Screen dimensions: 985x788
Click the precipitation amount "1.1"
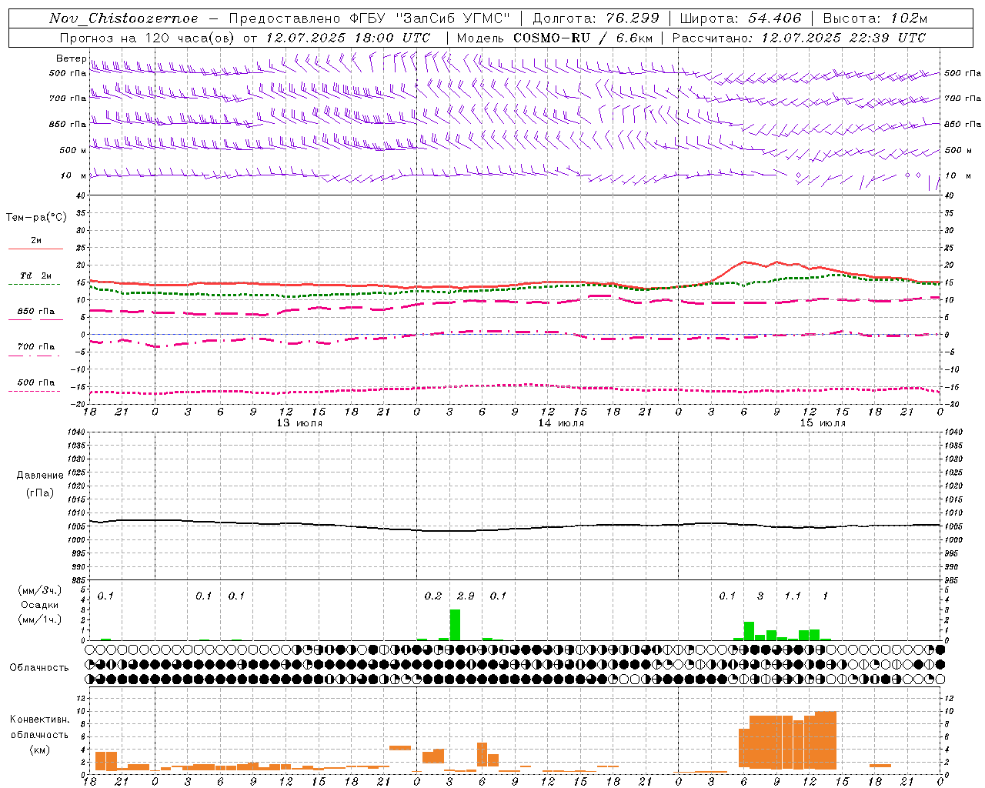[793, 596]
